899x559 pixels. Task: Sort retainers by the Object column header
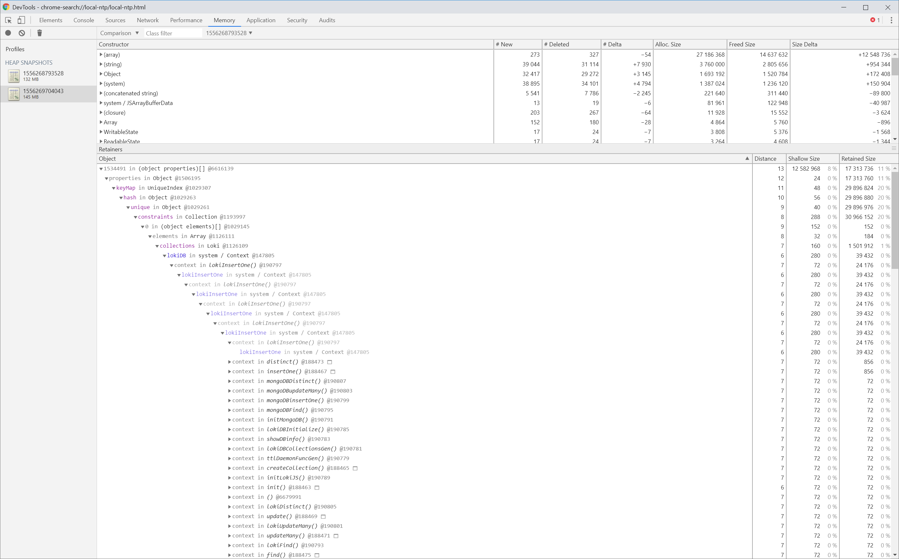[x=108, y=159]
